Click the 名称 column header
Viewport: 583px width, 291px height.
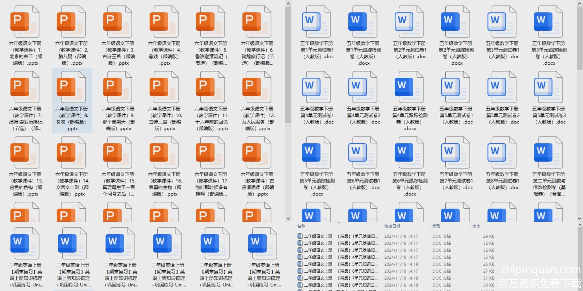301,226
